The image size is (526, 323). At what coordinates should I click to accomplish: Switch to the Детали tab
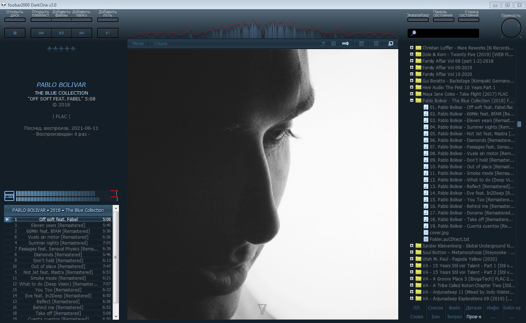[x=474, y=308]
